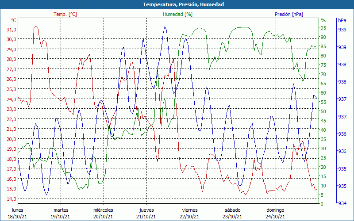
Task: Click the '18,0' temperature axis label
Action: (12, 159)
